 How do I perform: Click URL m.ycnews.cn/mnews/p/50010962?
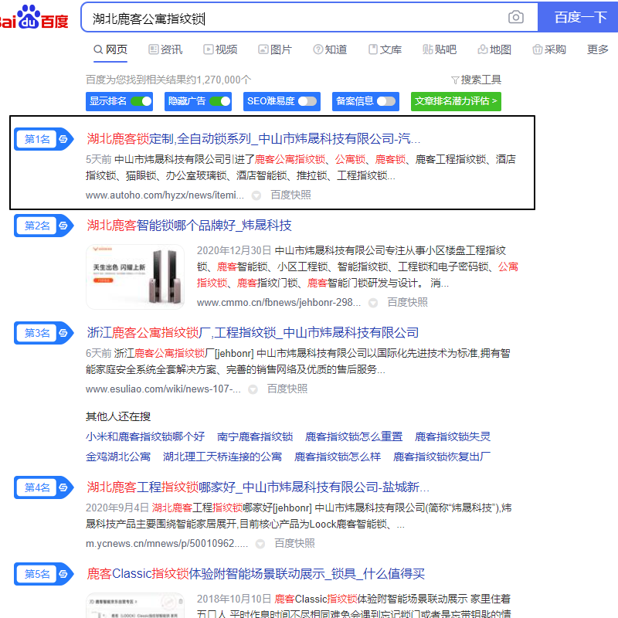(167, 544)
